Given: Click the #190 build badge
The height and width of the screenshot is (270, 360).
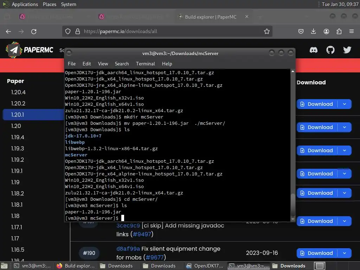Looking at the screenshot, I should (89, 253).
